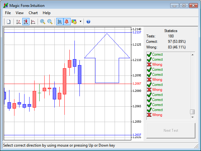Maximize the Magic Forex Intuition window
Viewport: 201px width, 151px height.
(x=184, y=6)
